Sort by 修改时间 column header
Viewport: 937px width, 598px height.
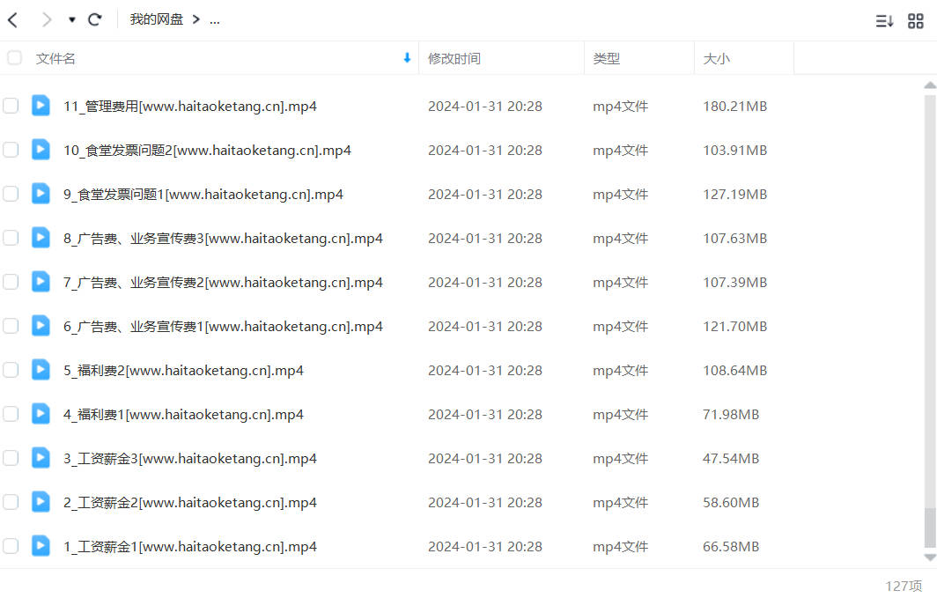[x=454, y=58]
